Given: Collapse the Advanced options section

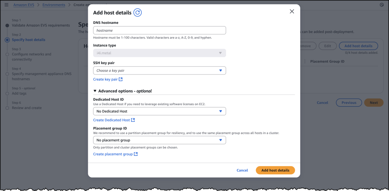Looking at the screenshot, I should [95, 91].
